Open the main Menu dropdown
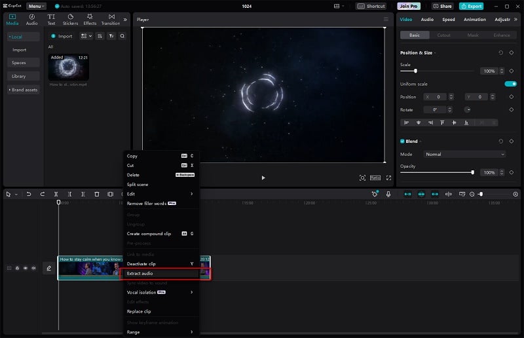This screenshot has width=524, height=338. [36, 6]
